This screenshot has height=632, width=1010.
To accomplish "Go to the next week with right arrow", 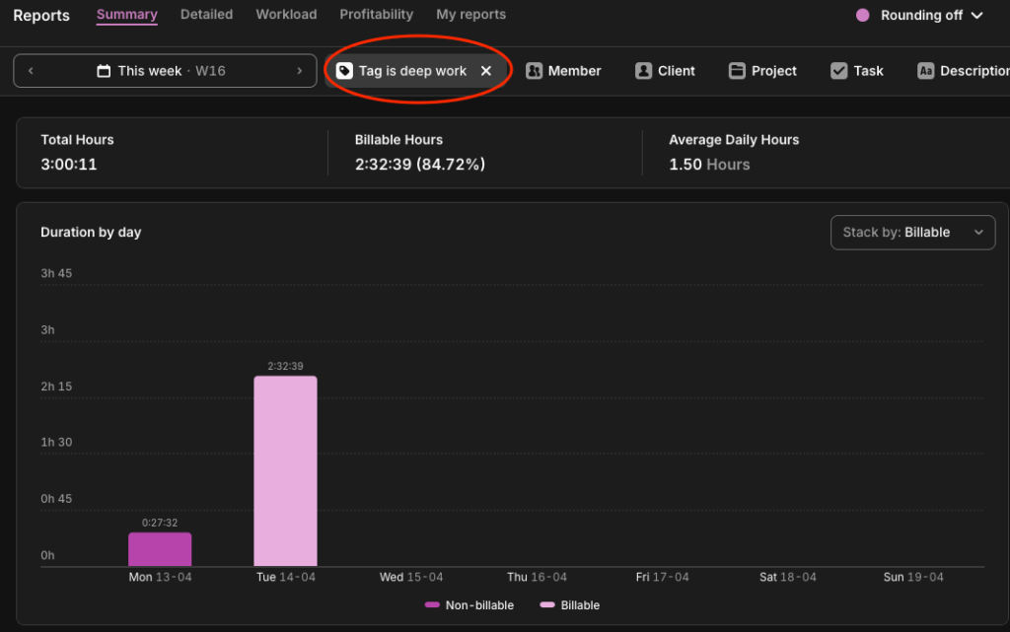I will pos(300,71).
